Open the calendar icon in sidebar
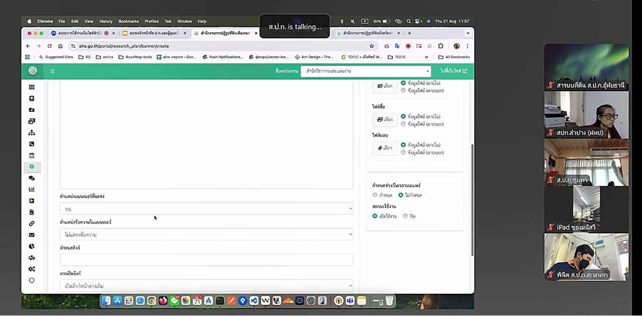The width and height of the screenshot is (642, 316). click(32, 155)
